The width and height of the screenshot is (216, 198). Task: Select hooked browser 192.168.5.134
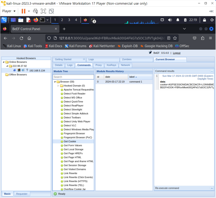pyautogui.click(x=37, y=71)
